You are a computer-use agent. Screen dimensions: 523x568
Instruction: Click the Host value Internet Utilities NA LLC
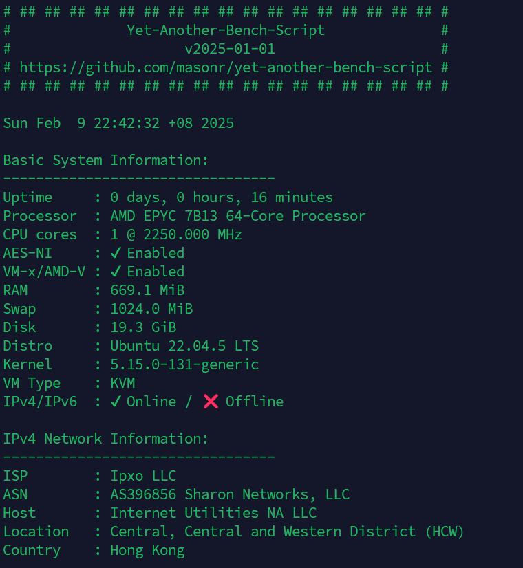213,513
